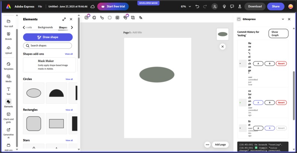Click the Draw shape button
Screen dimensions: 297x153
(48, 37)
